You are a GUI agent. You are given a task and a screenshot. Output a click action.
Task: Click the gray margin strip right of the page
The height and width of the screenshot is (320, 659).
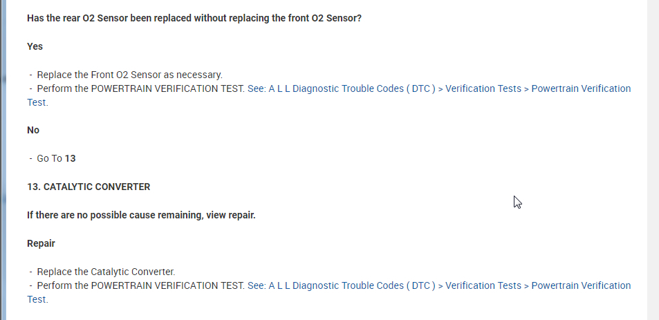coord(653,159)
